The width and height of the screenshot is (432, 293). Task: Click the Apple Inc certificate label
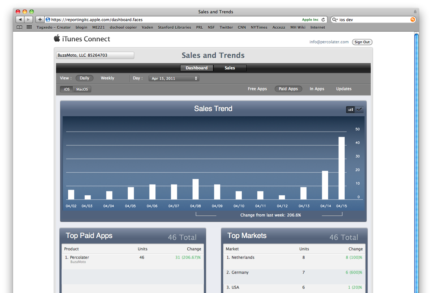pos(310,20)
